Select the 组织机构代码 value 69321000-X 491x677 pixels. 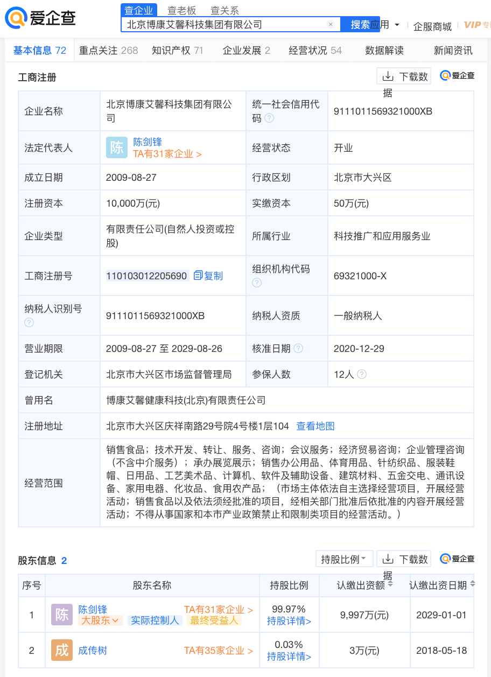360,276
